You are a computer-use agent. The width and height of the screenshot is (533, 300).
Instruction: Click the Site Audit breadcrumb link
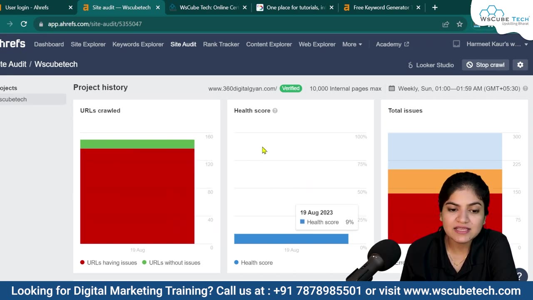(x=13, y=64)
